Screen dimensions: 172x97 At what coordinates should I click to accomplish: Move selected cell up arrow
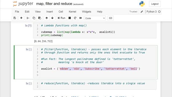point(46,18)
